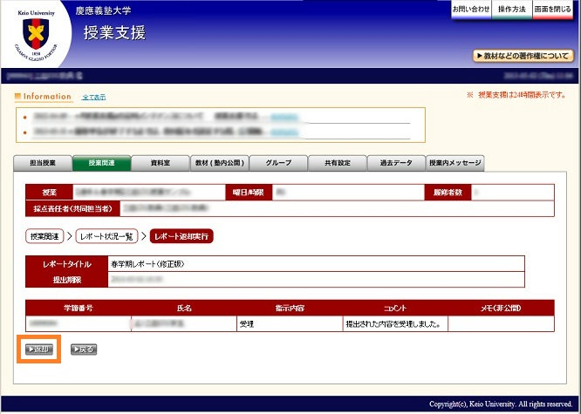
Task: Switch to the 担当授業 tab
Action: (43, 163)
